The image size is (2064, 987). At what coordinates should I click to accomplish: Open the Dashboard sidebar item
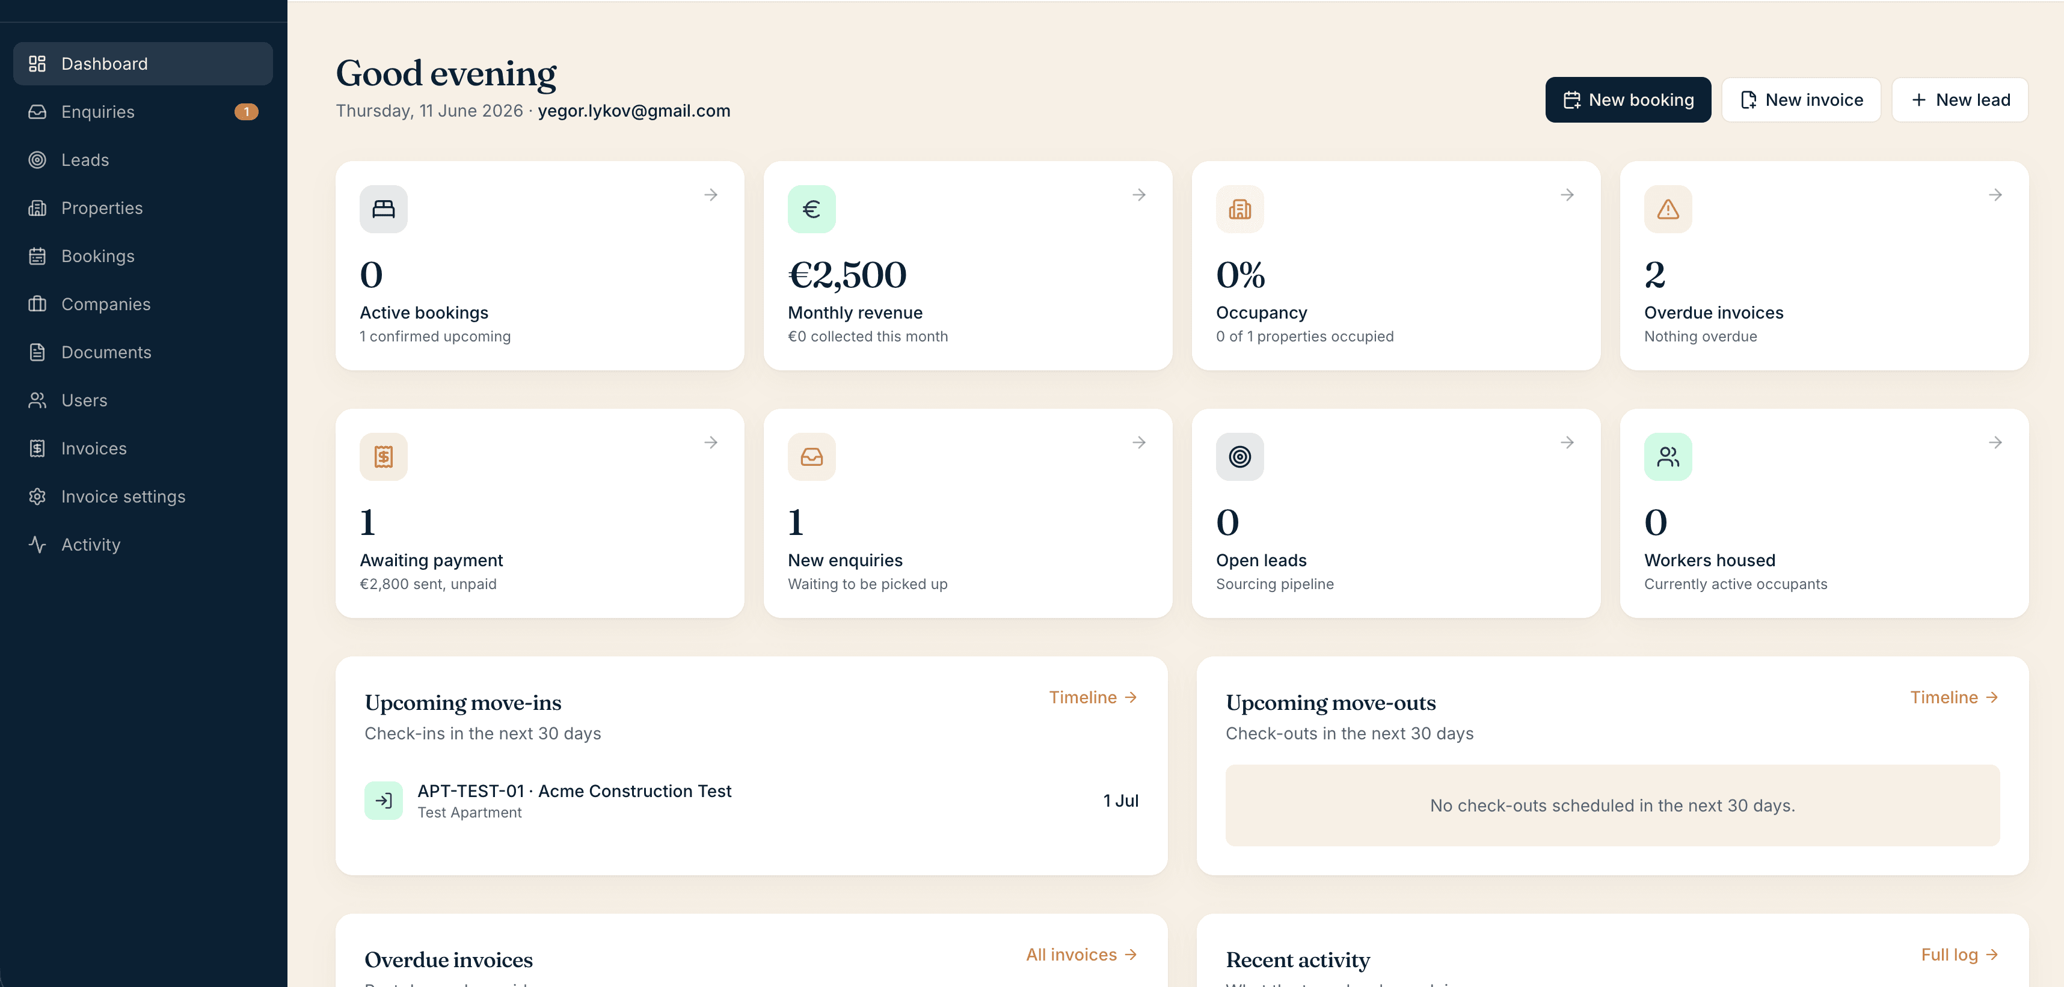pyautogui.click(x=143, y=64)
